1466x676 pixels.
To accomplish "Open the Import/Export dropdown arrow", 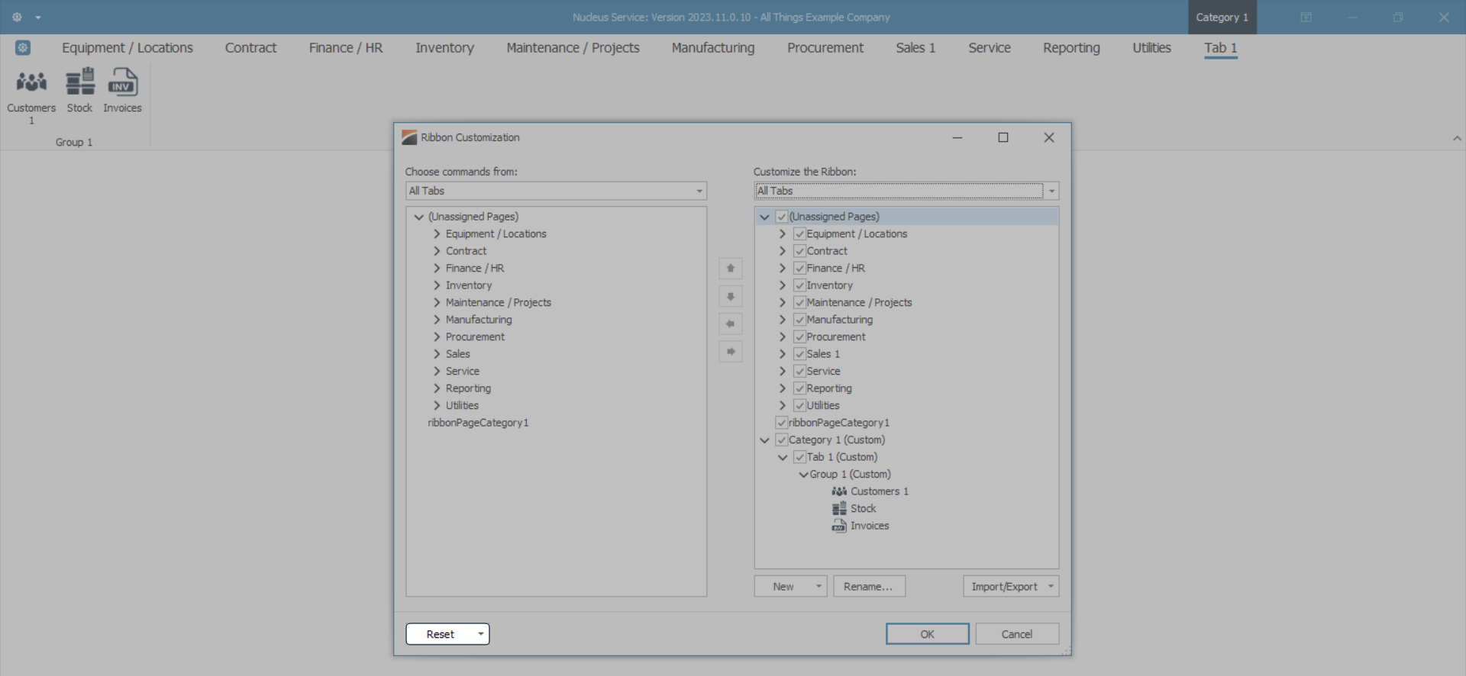I will pos(1051,586).
